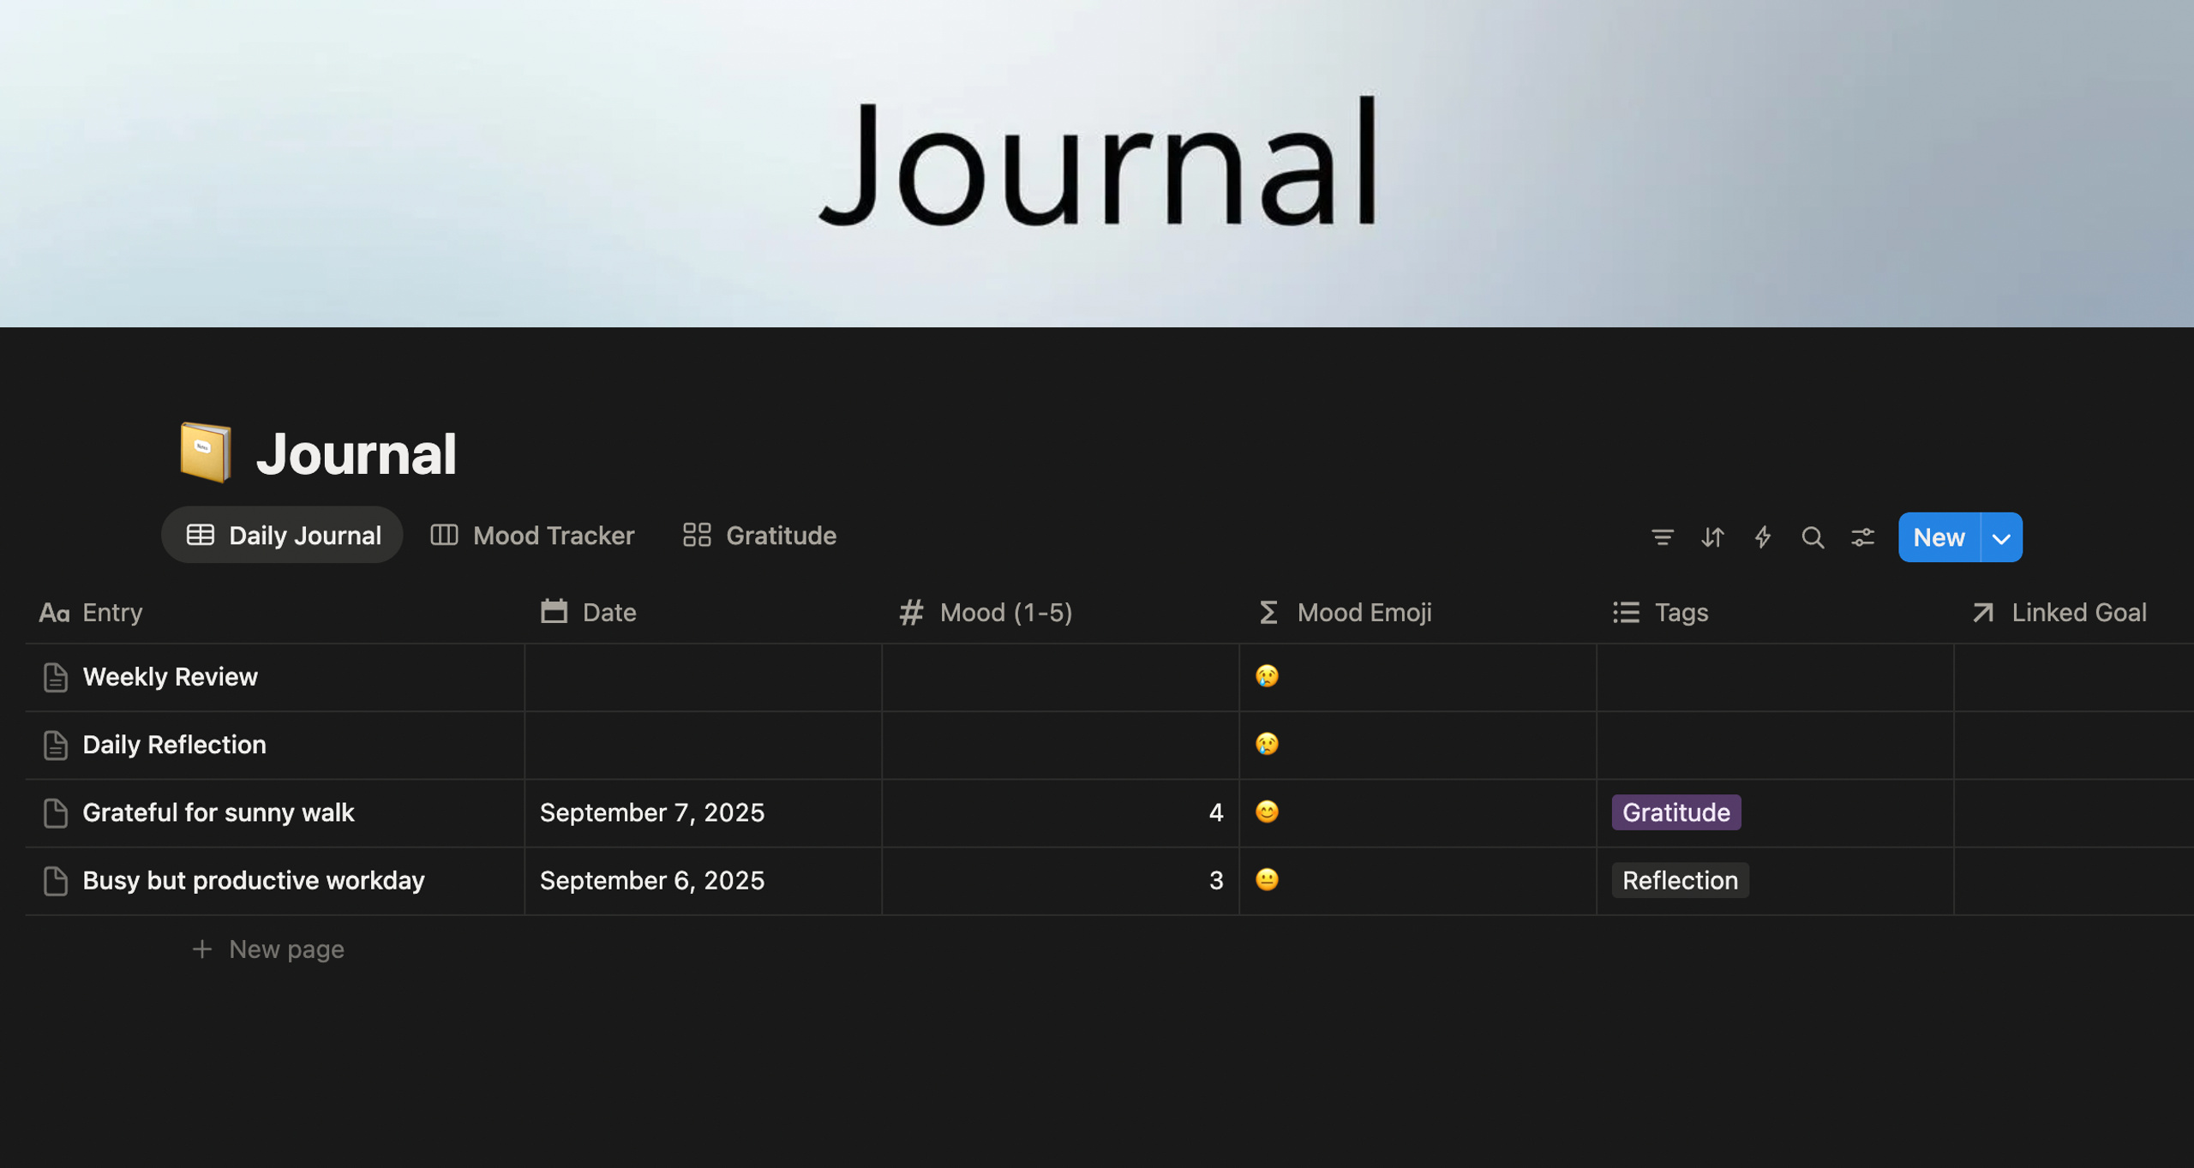Click the Journal page title heading
The height and width of the screenshot is (1168, 2194).
pyautogui.click(x=356, y=453)
